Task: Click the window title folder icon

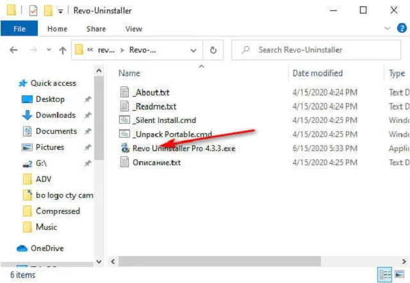Action: tap(12, 10)
